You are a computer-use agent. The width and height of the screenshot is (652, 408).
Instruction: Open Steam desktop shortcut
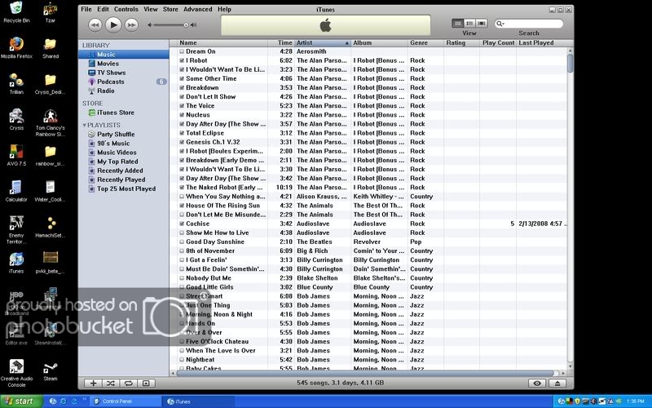click(x=51, y=372)
